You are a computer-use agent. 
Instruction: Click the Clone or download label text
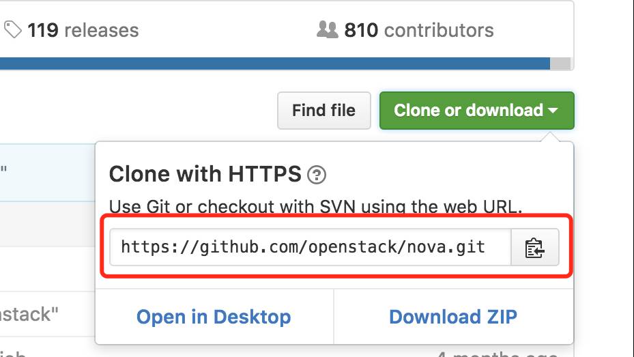coord(468,111)
